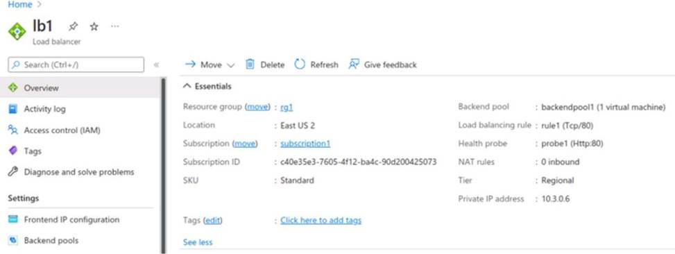Open Diagnose and solve problems

pyautogui.click(x=80, y=172)
